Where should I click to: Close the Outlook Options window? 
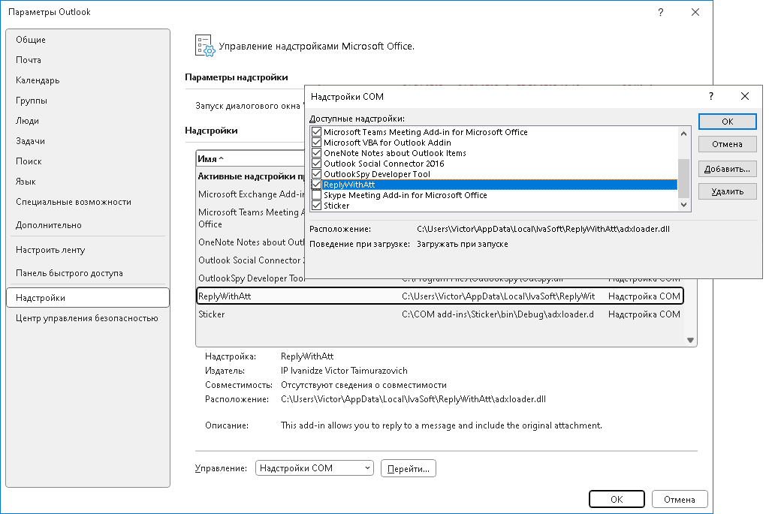(x=695, y=12)
